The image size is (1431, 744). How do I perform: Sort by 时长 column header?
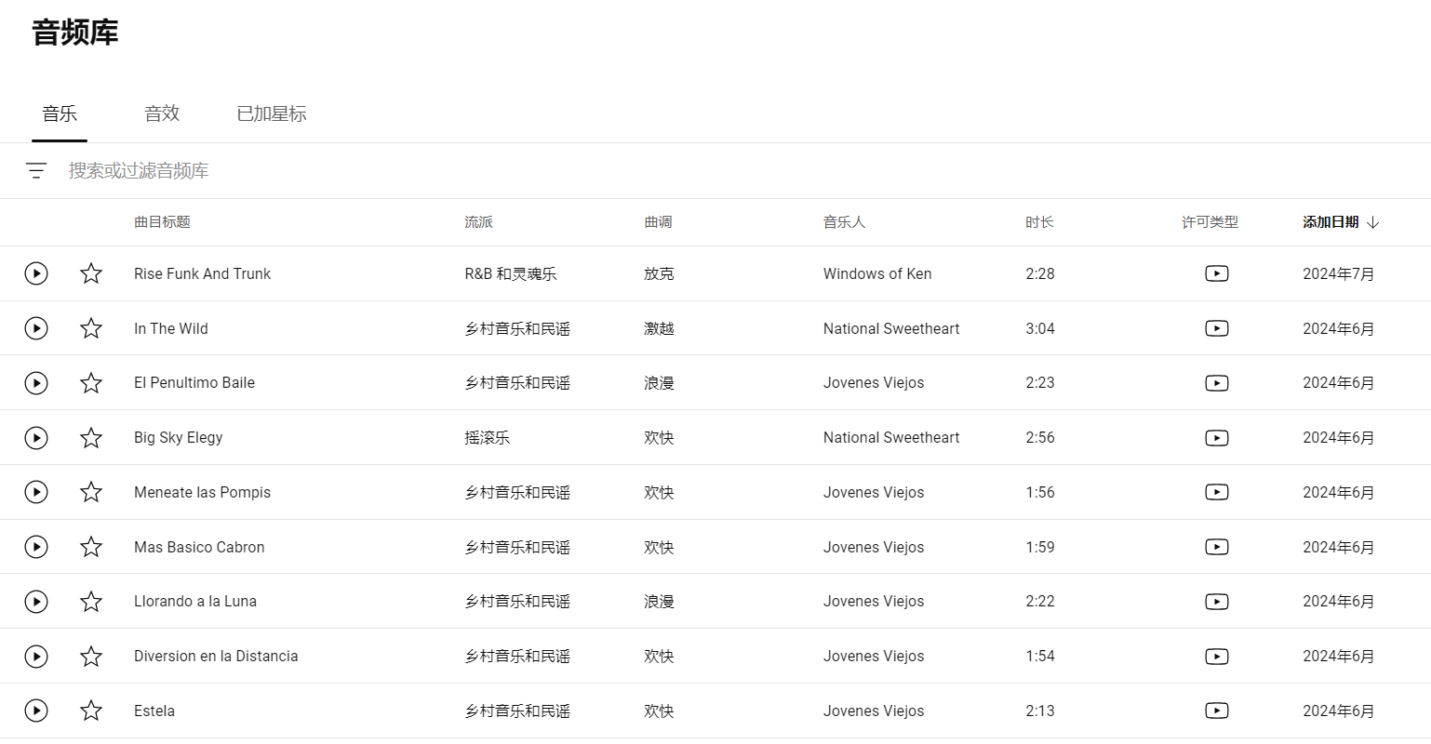(1039, 222)
